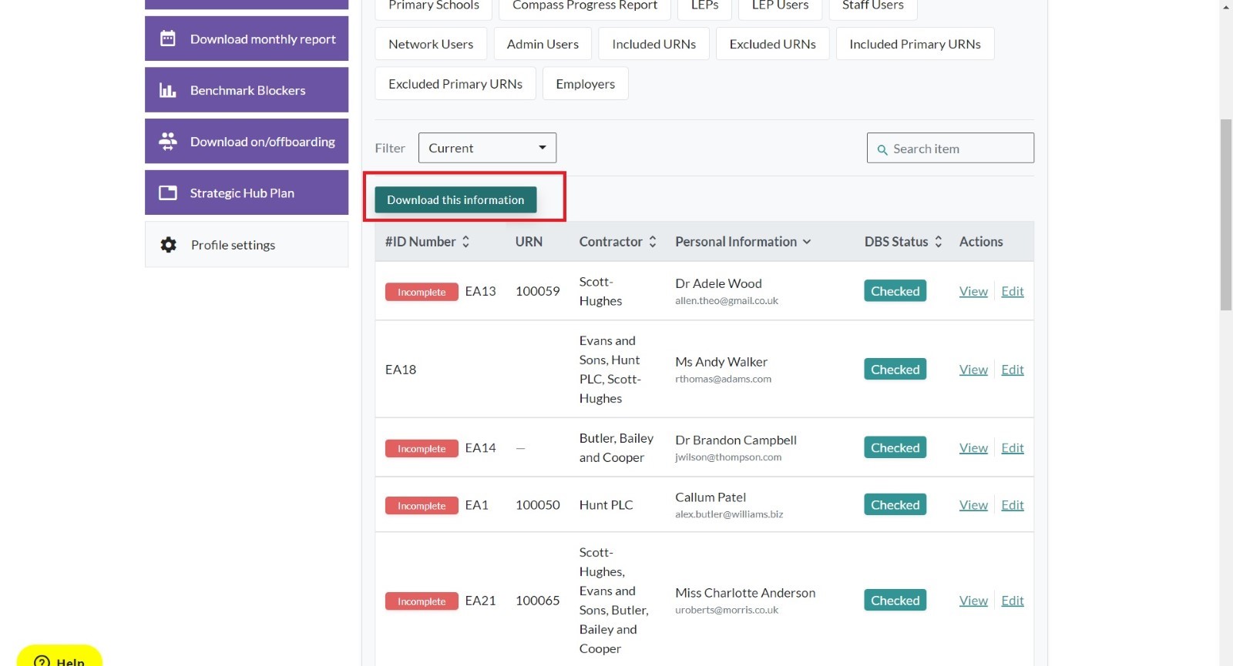The width and height of the screenshot is (1233, 666).
Task: Go to Profile settings
Action: pos(247,245)
